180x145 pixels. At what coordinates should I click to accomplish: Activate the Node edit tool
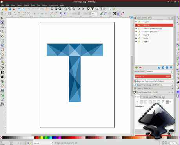point(2,22)
